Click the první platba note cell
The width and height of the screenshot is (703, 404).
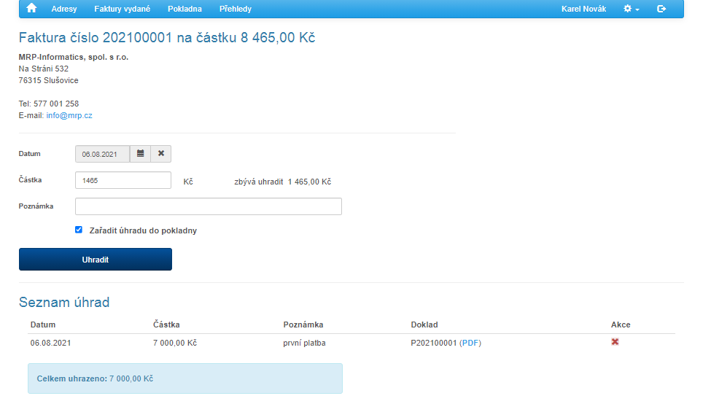pos(304,343)
